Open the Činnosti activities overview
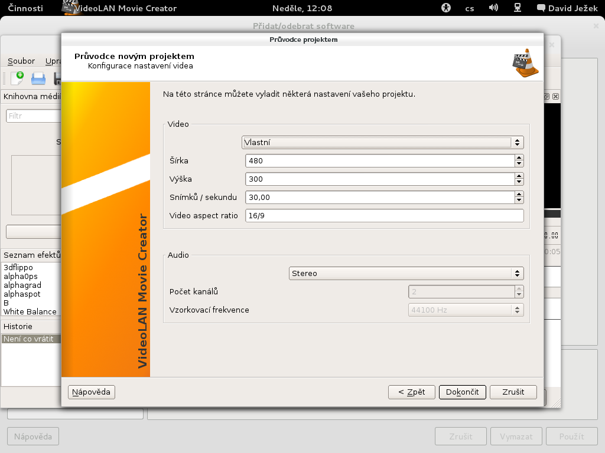 [25, 8]
